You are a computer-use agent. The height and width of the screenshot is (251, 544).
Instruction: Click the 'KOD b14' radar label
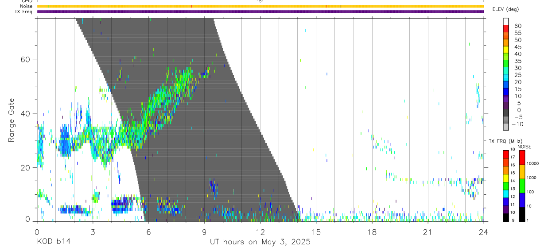(54, 242)
